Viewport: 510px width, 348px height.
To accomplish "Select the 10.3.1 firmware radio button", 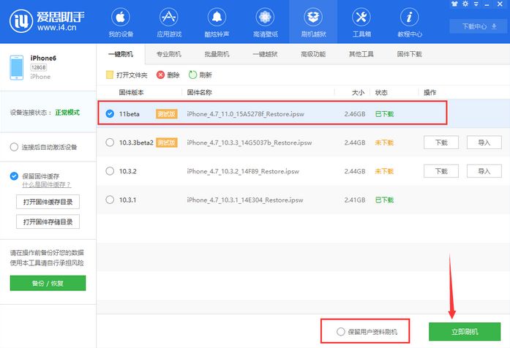I will (x=110, y=200).
